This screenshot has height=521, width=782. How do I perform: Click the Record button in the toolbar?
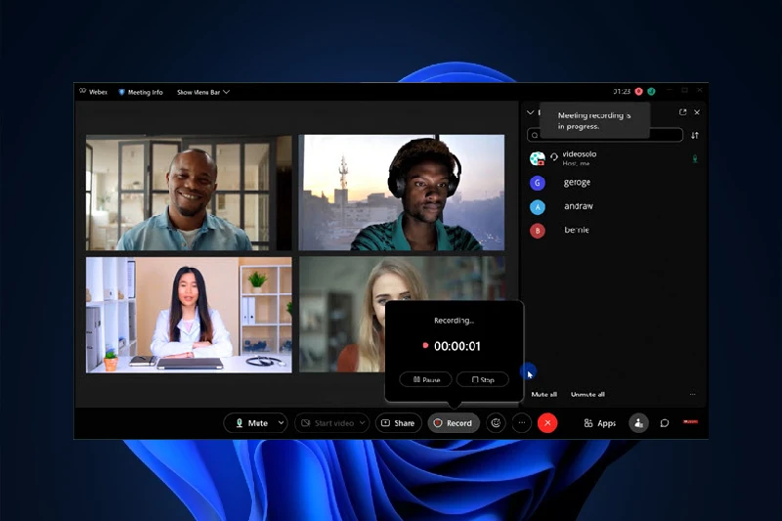click(453, 423)
